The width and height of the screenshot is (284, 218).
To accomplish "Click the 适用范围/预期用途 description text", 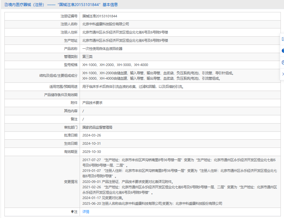I will click(133, 87).
